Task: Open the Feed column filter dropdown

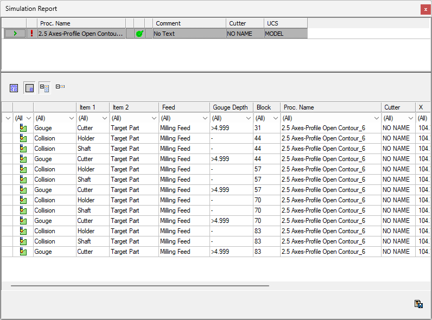Action: (204, 118)
